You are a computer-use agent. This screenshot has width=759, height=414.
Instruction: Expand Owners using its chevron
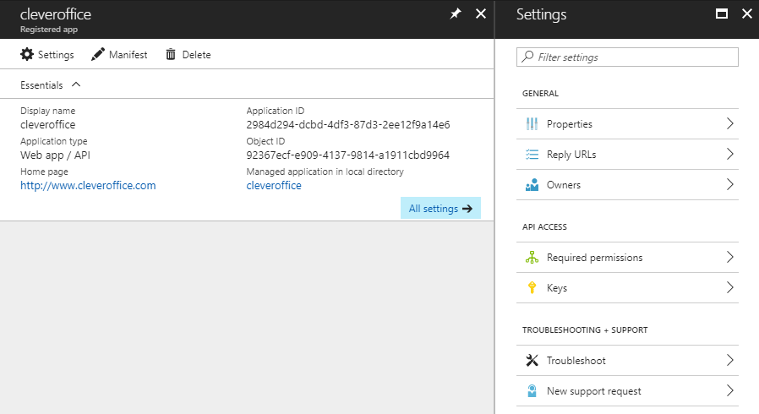click(730, 185)
